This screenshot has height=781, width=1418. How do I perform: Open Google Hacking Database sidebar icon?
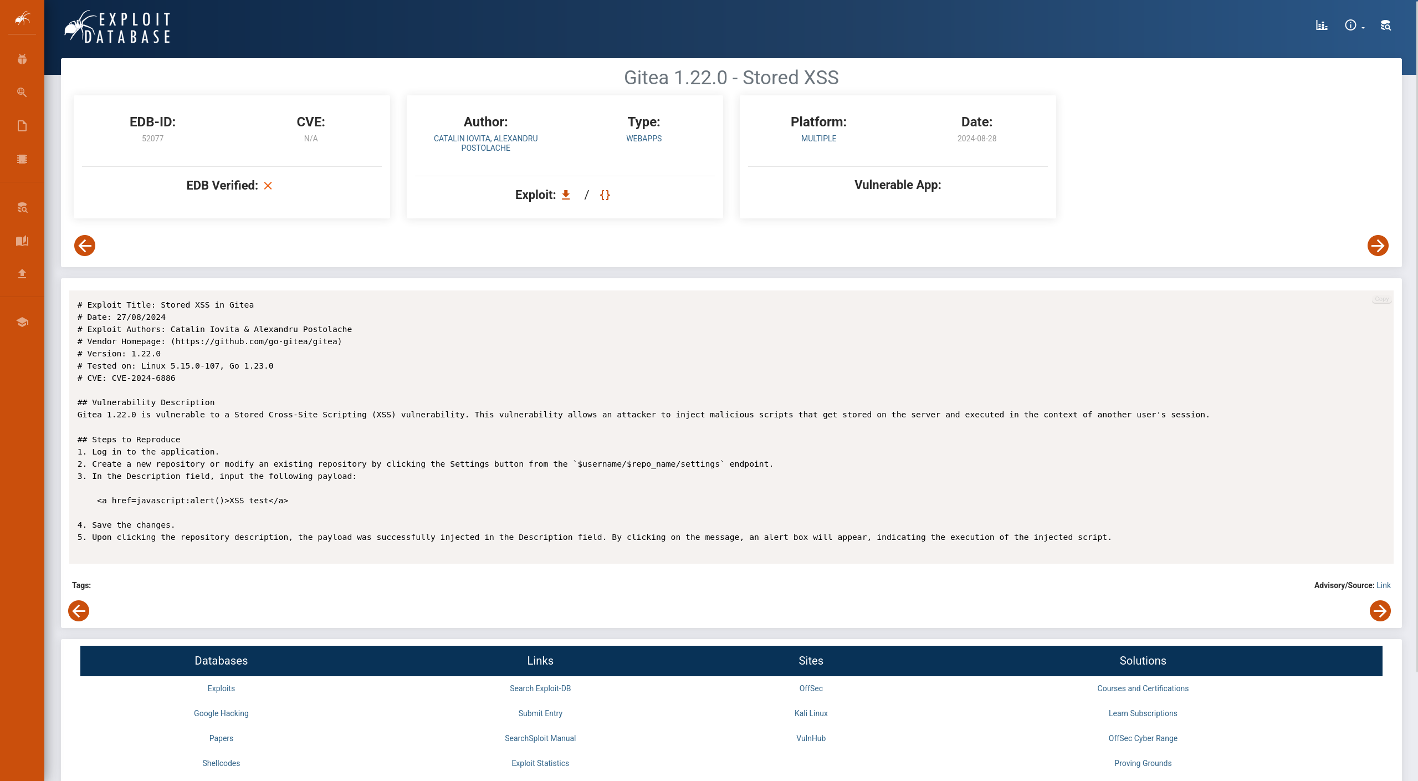[x=22, y=93]
